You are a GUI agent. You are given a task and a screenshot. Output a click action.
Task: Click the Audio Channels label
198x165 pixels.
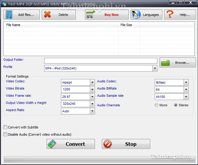pos(108,105)
